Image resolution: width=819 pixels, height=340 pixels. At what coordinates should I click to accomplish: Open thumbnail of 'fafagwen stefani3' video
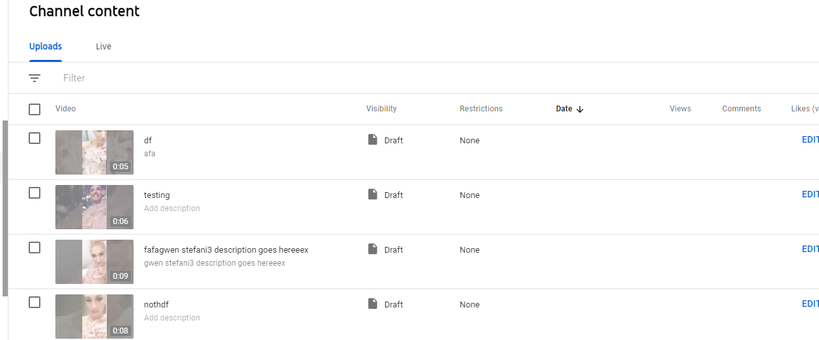point(94,262)
